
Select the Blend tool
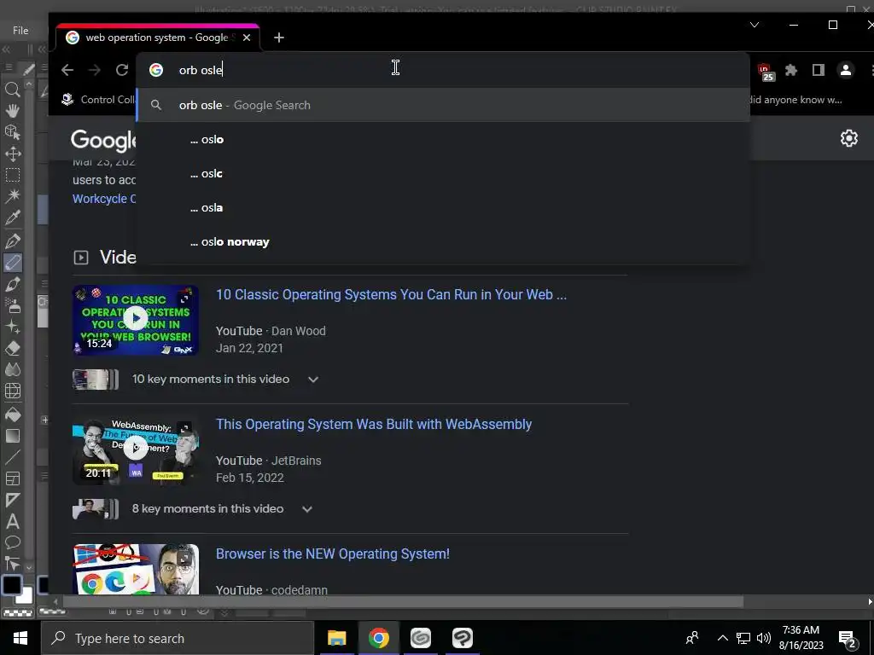[x=12, y=370]
